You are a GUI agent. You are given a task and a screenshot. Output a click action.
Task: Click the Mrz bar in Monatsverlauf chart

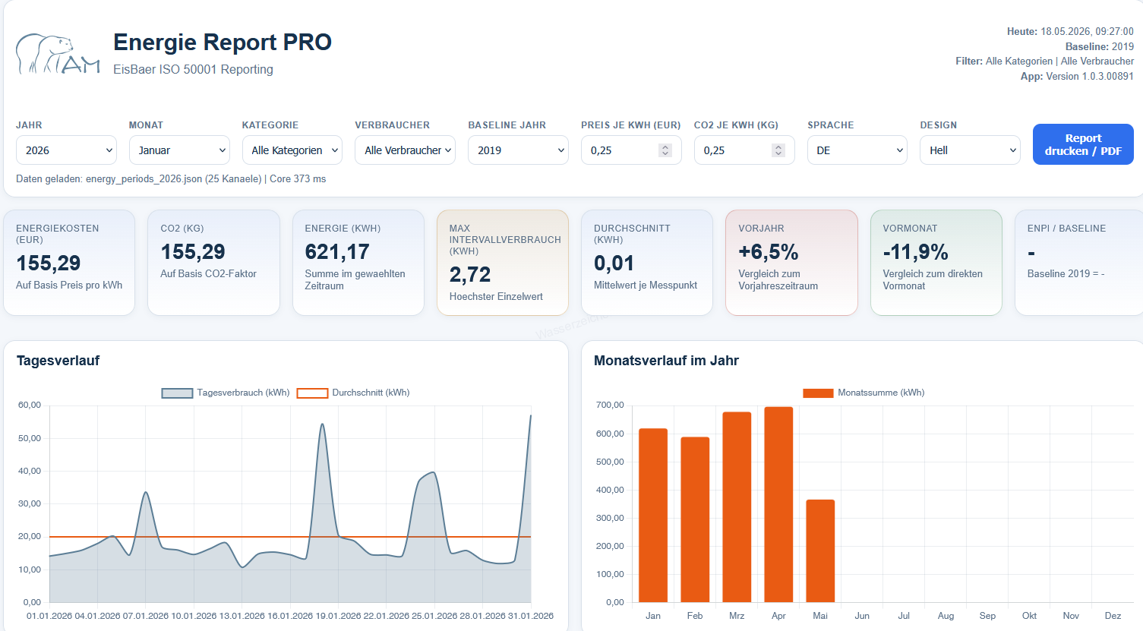737,507
